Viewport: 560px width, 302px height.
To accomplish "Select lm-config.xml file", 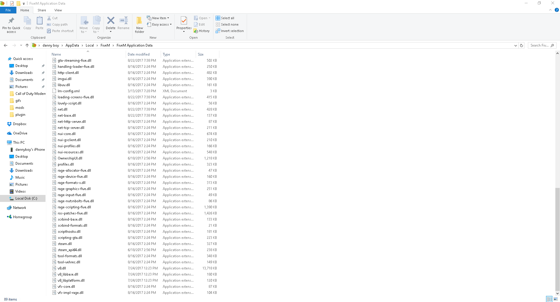I will [x=69, y=91].
